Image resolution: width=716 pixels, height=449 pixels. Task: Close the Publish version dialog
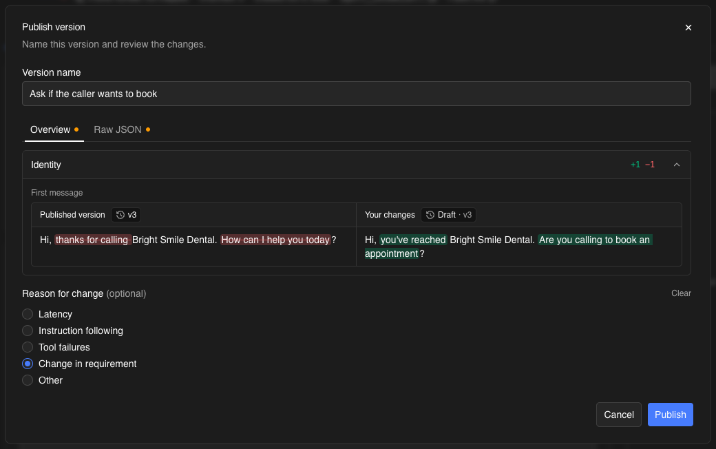[688, 28]
